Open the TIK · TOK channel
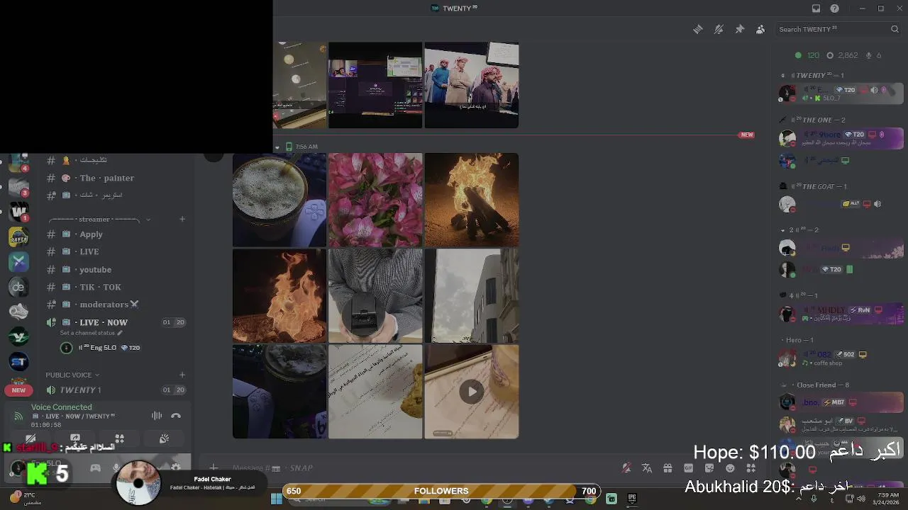This screenshot has width=908, height=510. (x=115, y=287)
